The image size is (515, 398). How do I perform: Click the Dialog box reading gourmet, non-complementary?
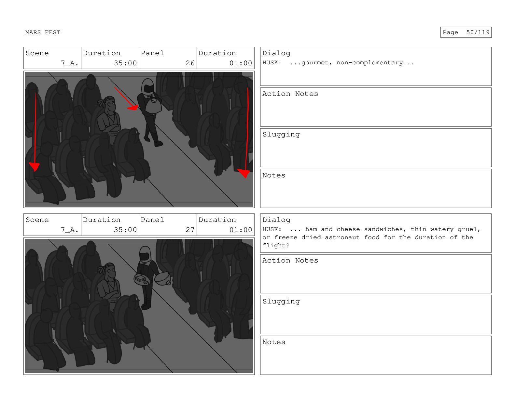click(x=376, y=66)
